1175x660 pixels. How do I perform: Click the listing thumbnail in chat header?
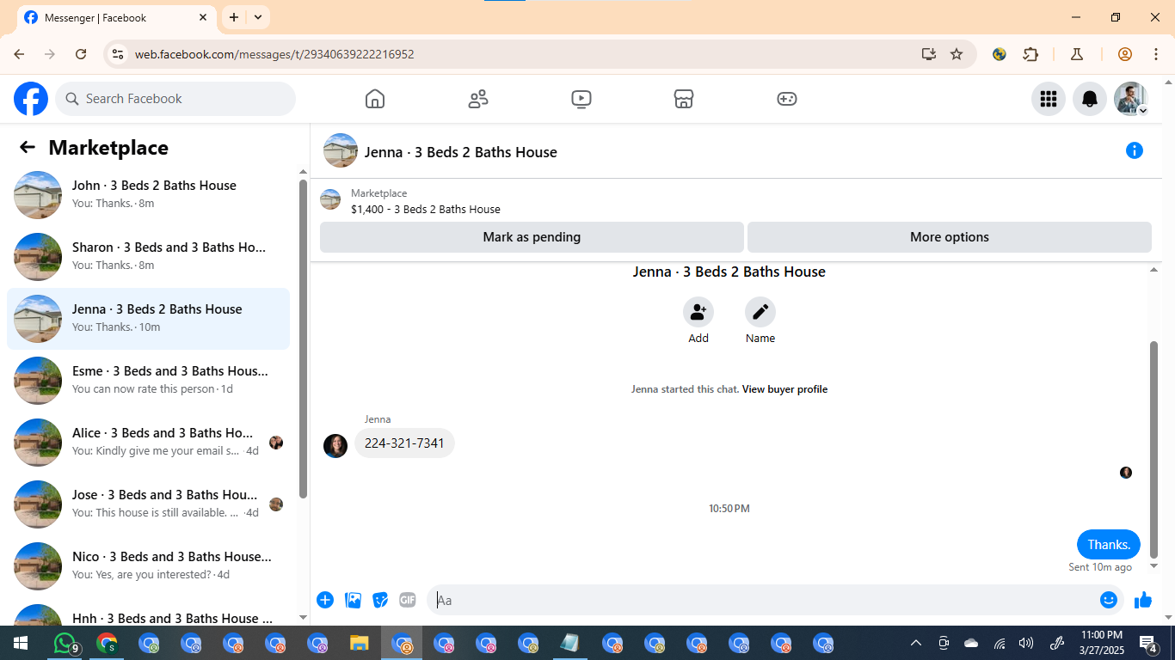point(341,151)
